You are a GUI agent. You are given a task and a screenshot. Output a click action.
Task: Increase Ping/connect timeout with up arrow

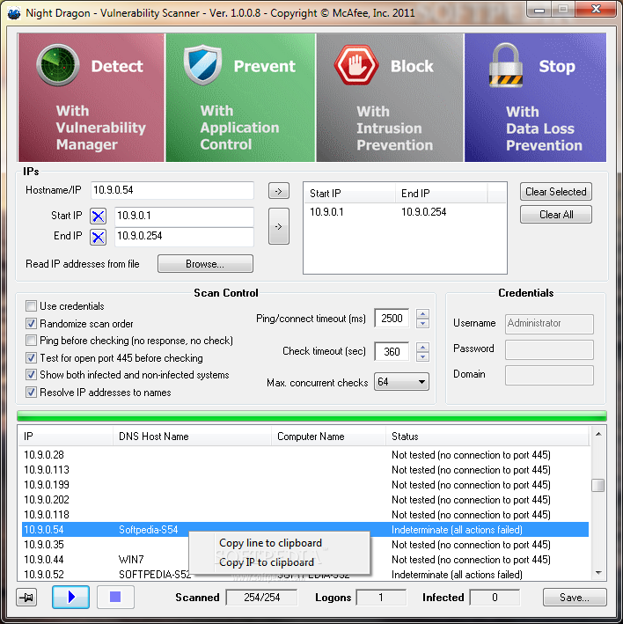(422, 313)
